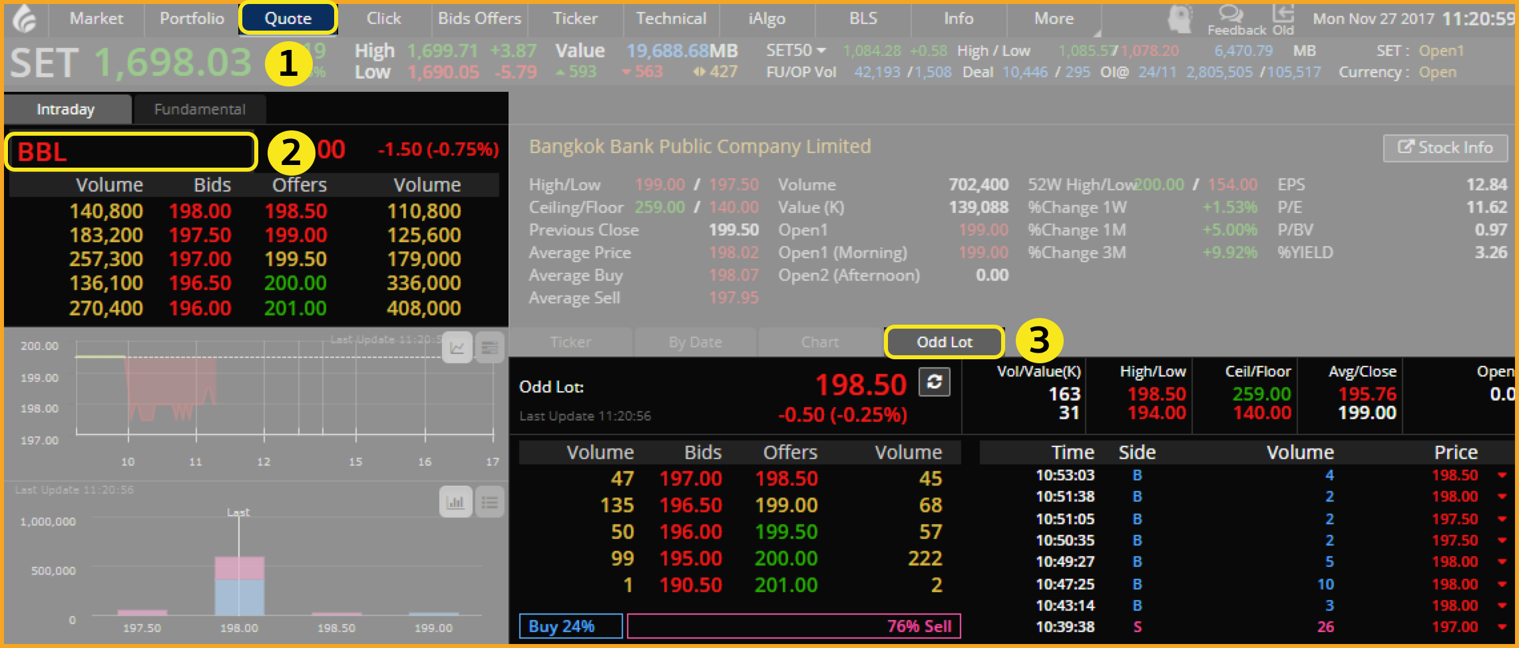This screenshot has width=1519, height=648.
Task: Show intraday price as line chart
Action: 457,347
